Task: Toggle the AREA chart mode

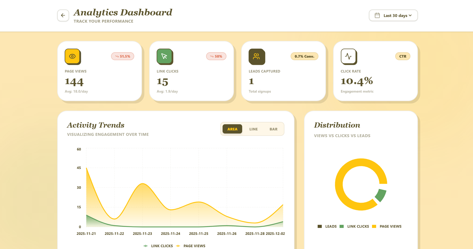Action: tap(232, 129)
